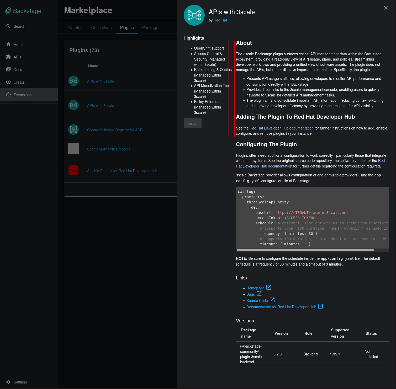The width and height of the screenshot is (396, 389).
Task: Click the code block horizontal scrollbar
Action: tap(305, 250)
